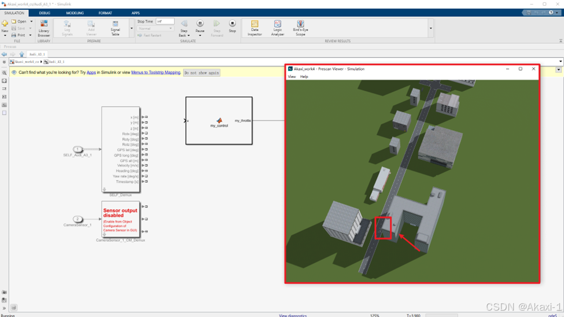This screenshot has width=564, height=317.
Task: Click the Akaxi_work4_cs breadcrumb icon
Action: pos(12,62)
